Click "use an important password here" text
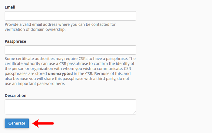Viewport: 212px width, 133px height. [35, 84]
